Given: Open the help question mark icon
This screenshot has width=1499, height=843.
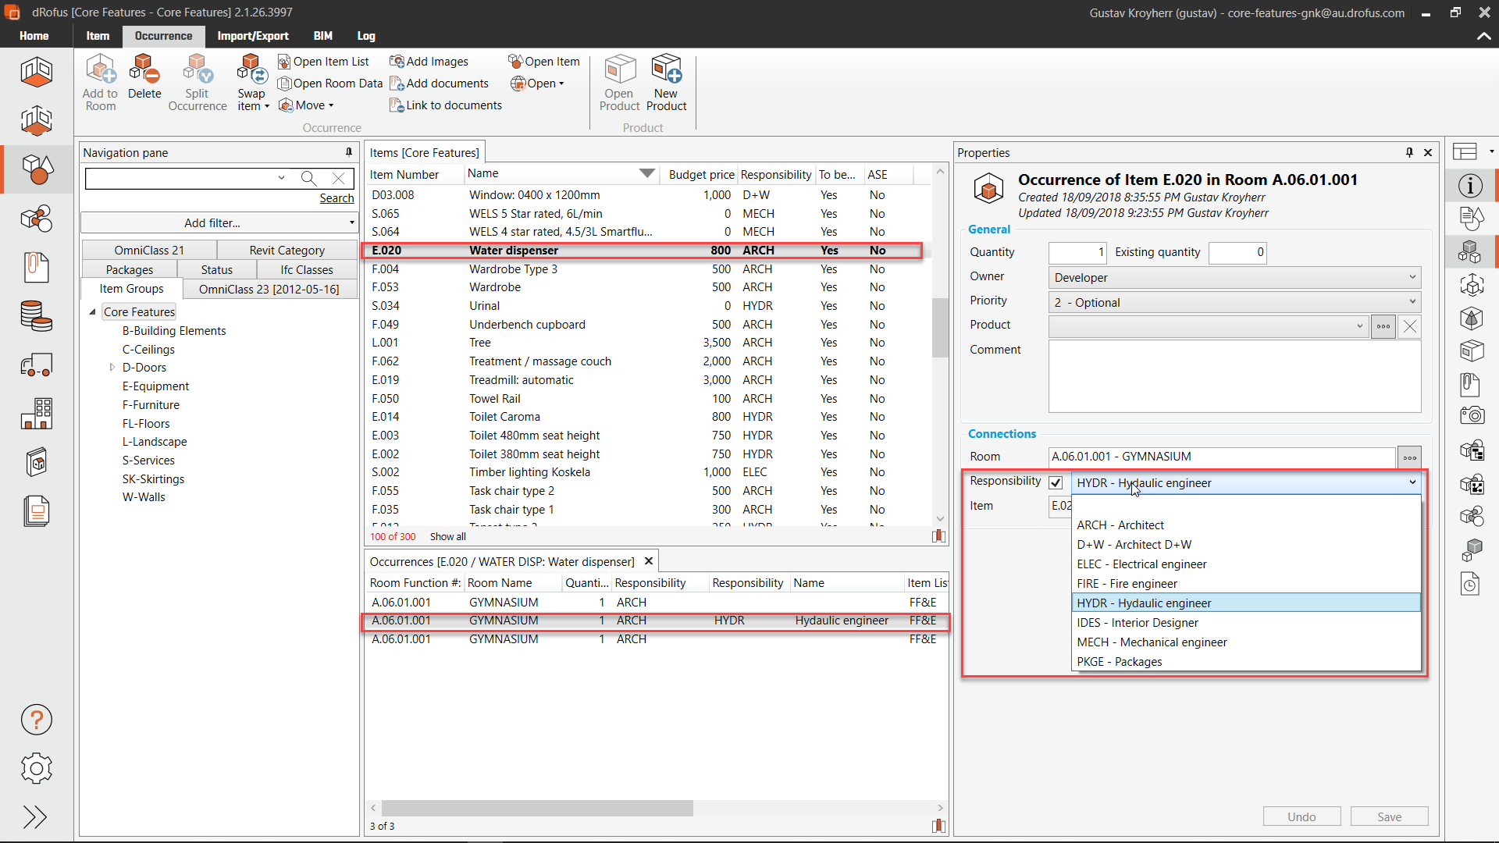Looking at the screenshot, I should (36, 720).
